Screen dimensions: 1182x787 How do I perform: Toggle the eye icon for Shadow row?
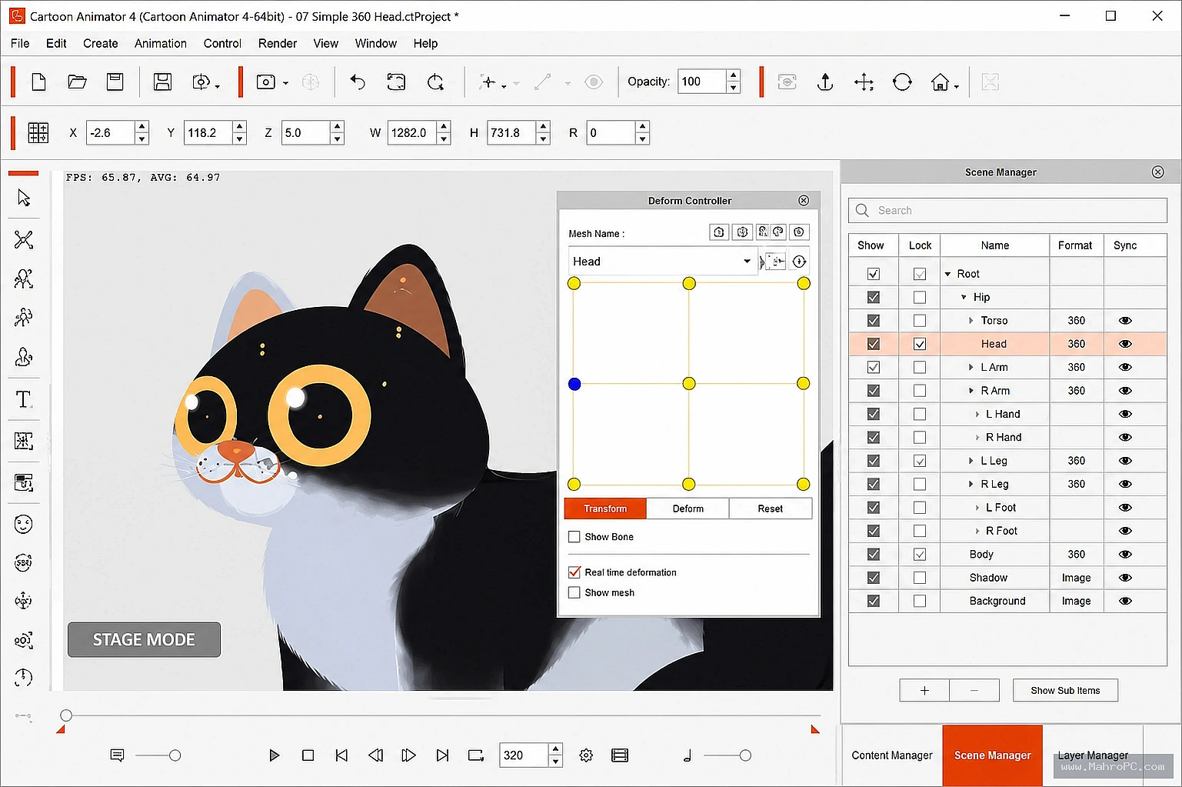pyautogui.click(x=1125, y=578)
